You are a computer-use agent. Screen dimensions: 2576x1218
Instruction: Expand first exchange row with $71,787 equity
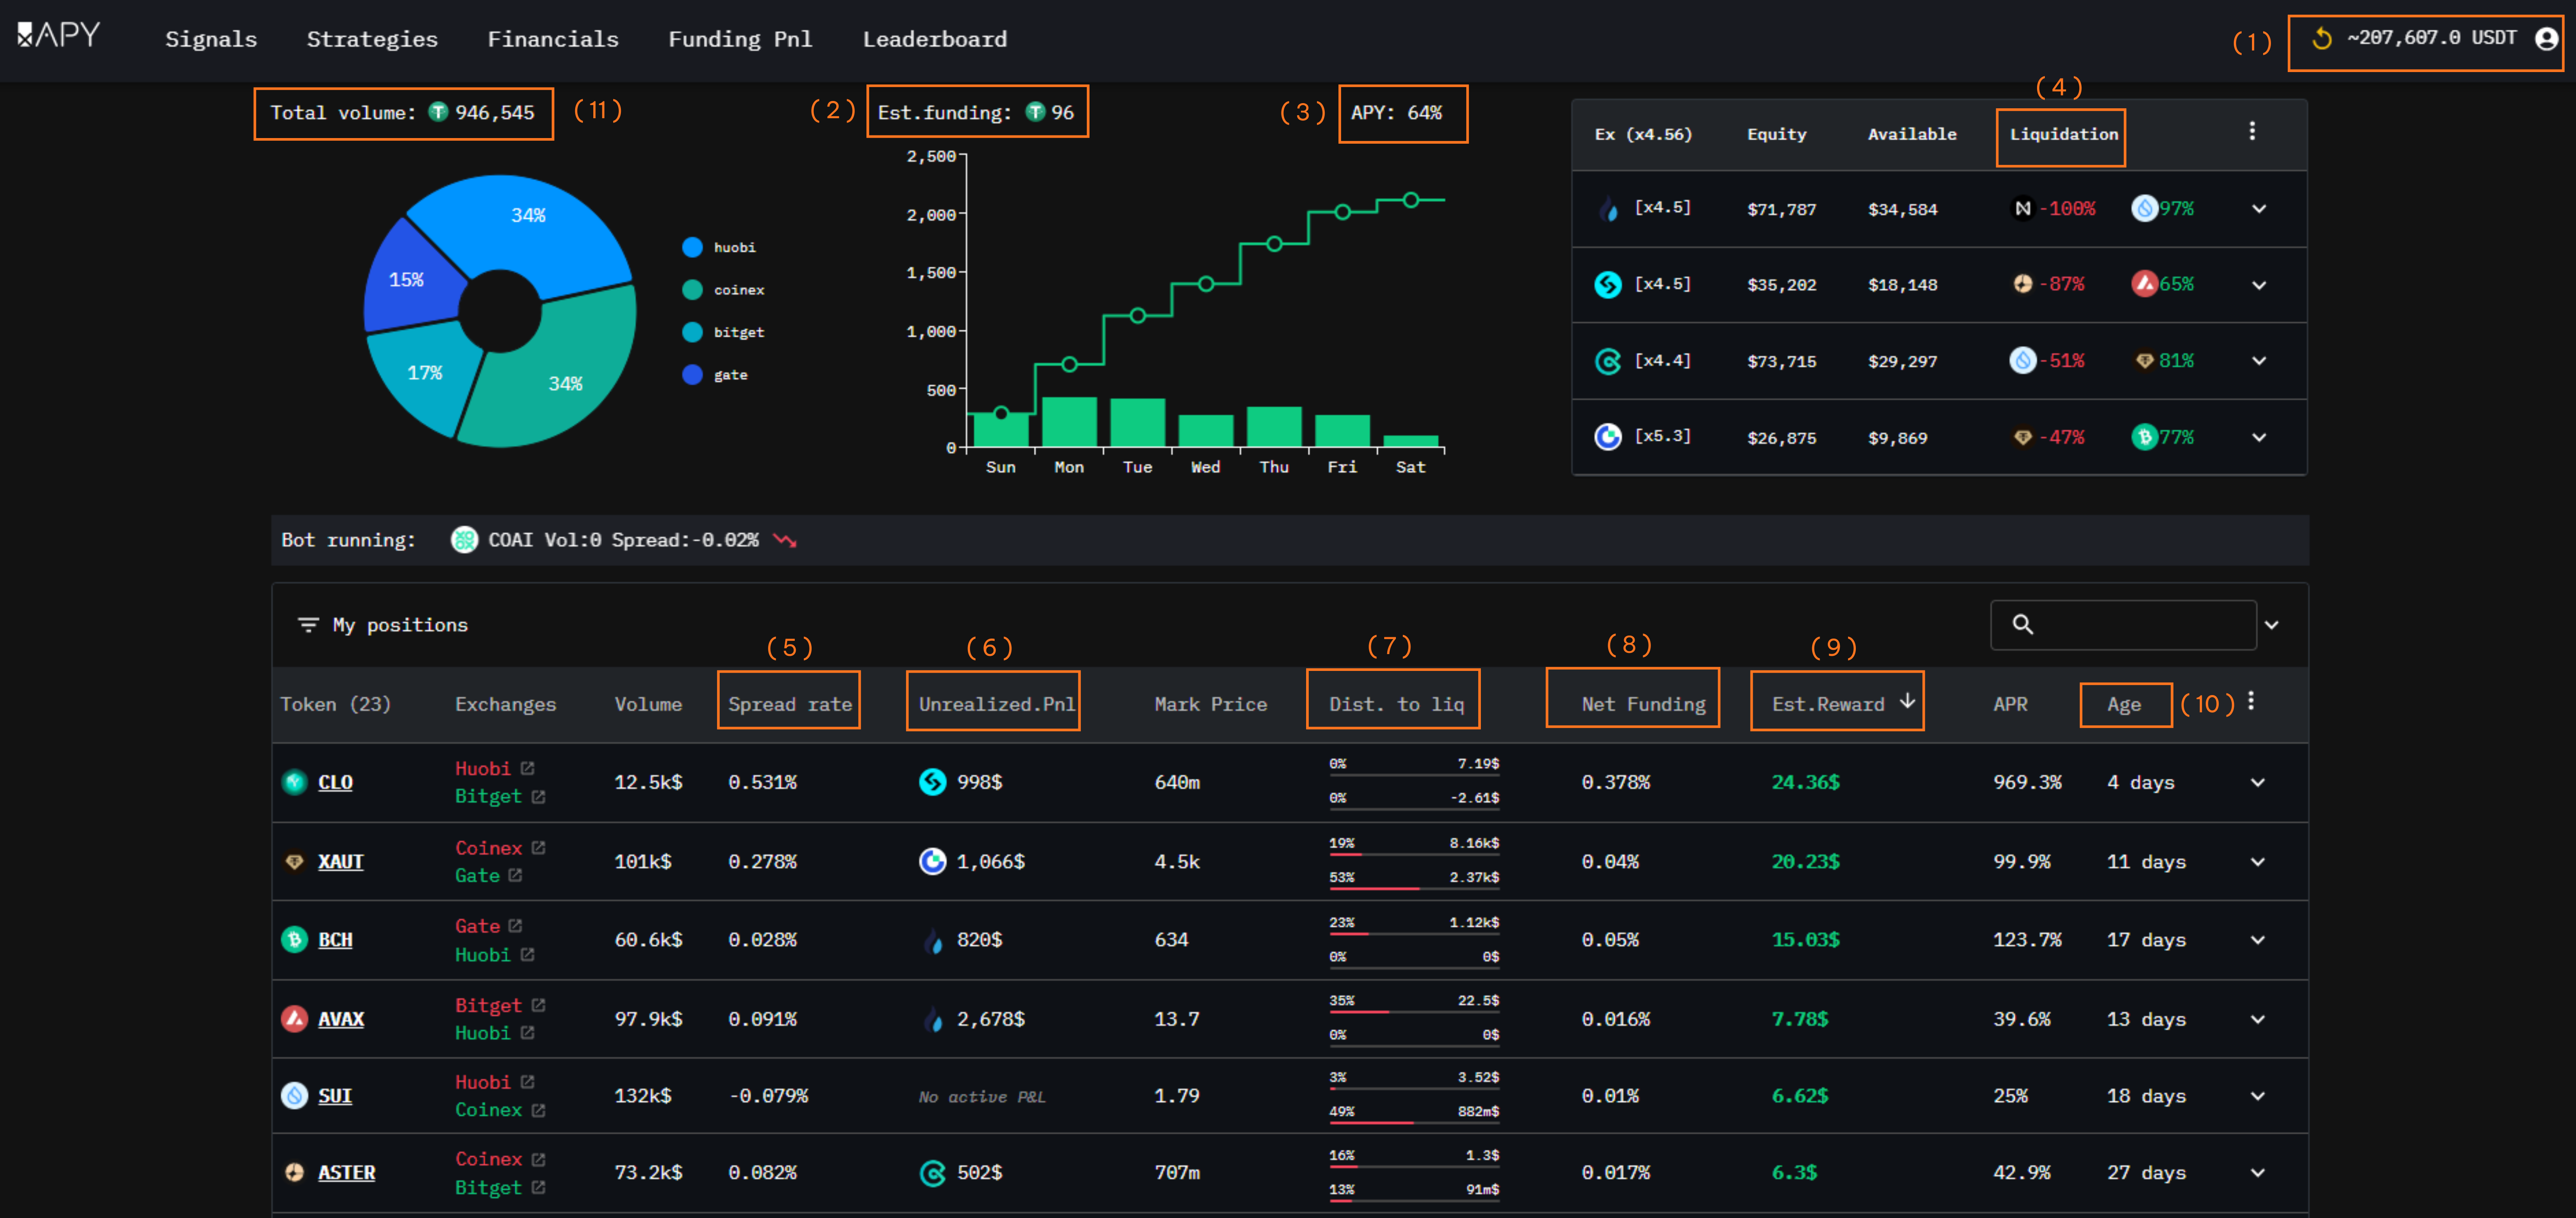coord(2258,209)
